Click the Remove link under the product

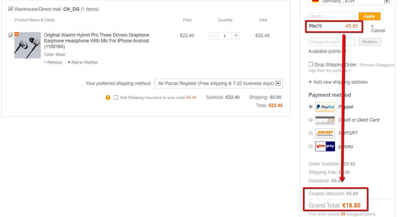click(x=53, y=62)
